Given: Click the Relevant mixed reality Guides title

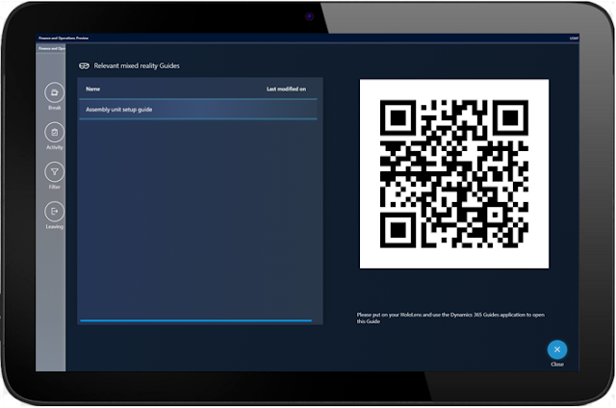Looking at the screenshot, I should 137,66.
